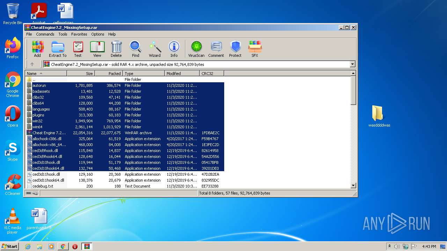Select the languages folder
This screenshot has height=251, width=447.
coord(125,109)
